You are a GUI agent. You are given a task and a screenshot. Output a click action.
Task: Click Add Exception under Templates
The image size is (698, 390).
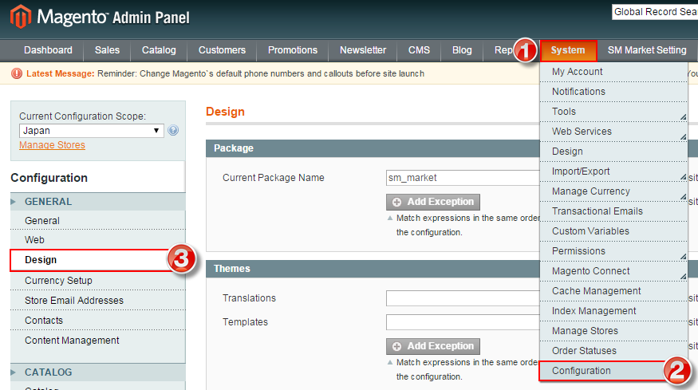[x=433, y=346]
